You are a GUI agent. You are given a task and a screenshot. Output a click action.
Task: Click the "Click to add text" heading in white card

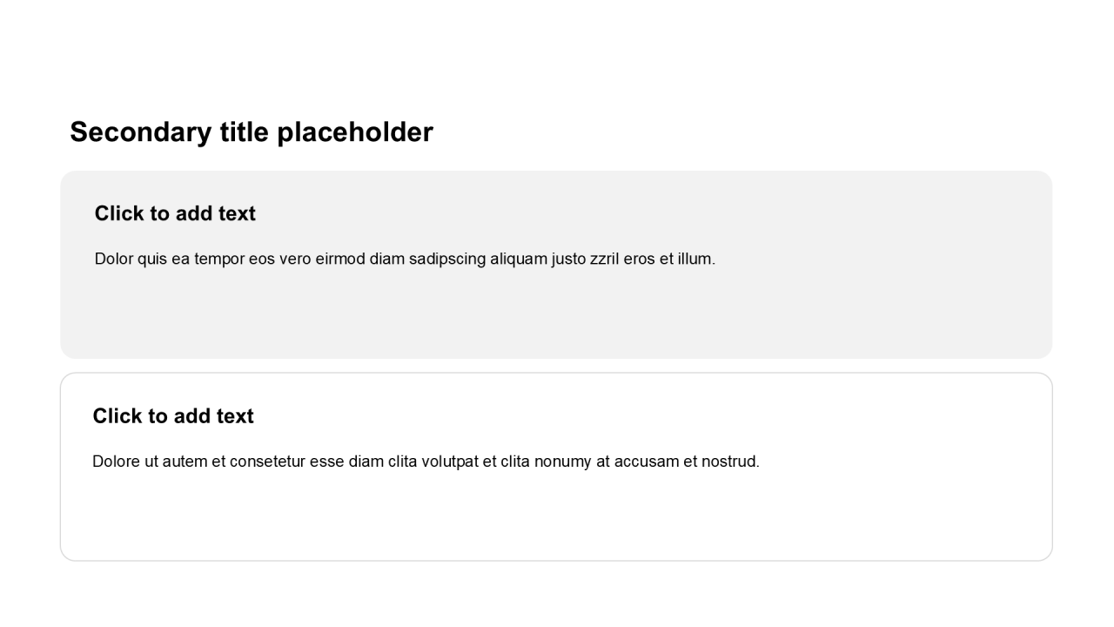click(173, 416)
